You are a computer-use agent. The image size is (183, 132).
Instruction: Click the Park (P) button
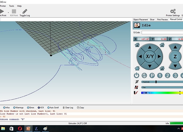[152, 76]
